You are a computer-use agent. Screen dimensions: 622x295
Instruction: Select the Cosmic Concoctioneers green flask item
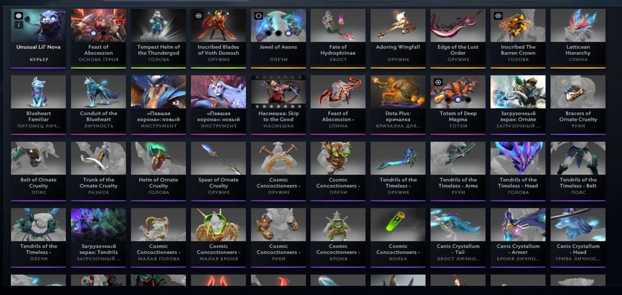[x=398, y=237]
